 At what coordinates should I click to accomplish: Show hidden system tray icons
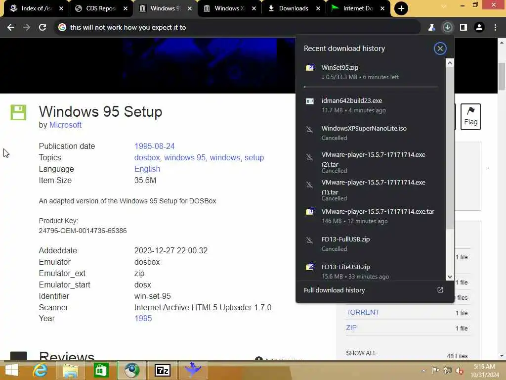[423, 371]
